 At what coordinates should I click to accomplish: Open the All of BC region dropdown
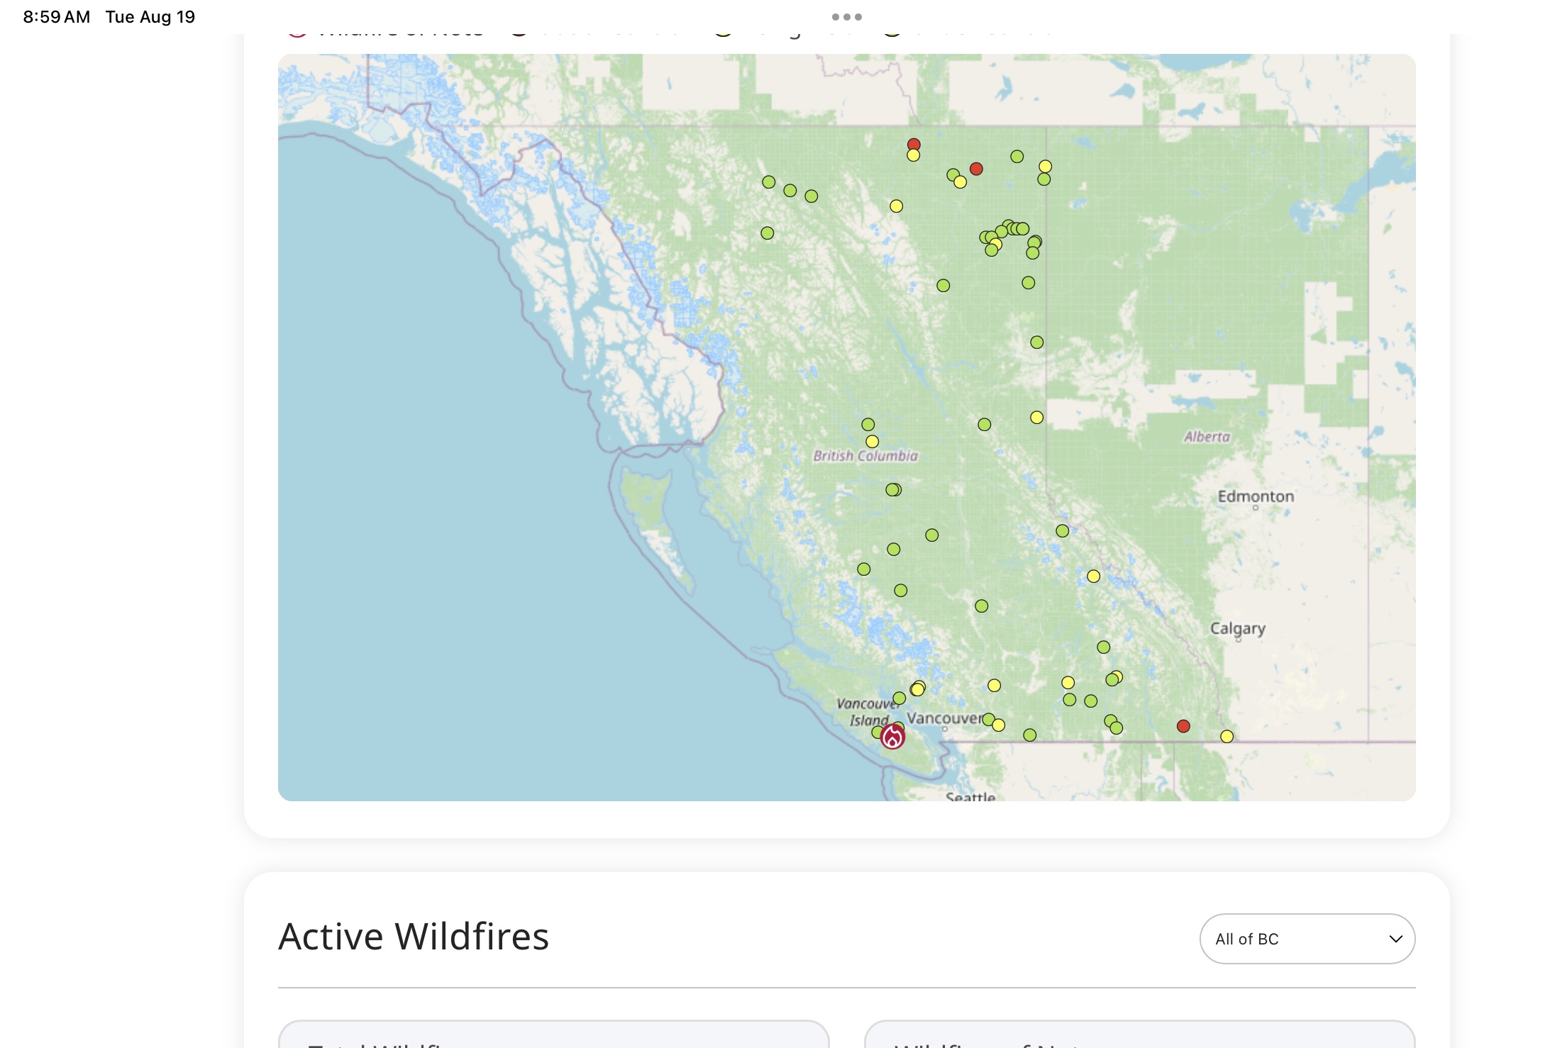(x=1307, y=939)
